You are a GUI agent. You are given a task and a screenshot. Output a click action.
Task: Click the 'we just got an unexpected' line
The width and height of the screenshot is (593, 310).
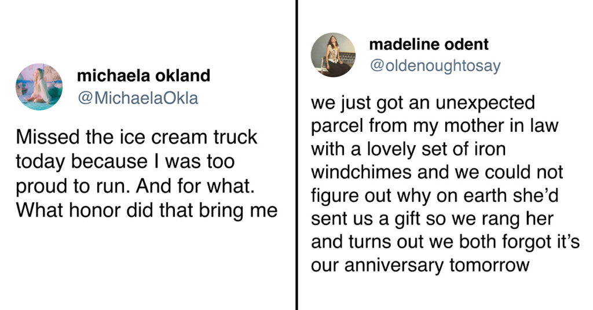[423, 103]
